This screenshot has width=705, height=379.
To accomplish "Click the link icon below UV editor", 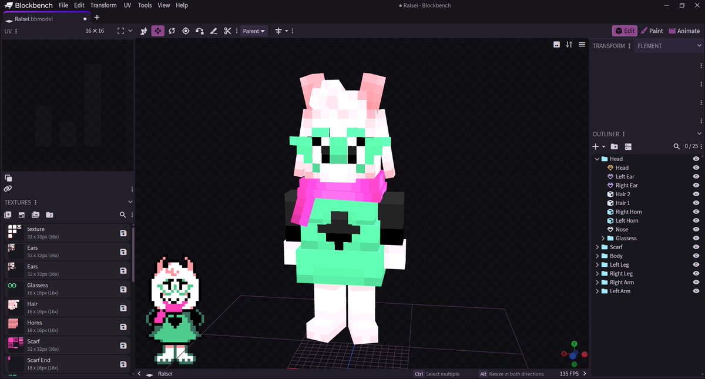I will pyautogui.click(x=8, y=189).
